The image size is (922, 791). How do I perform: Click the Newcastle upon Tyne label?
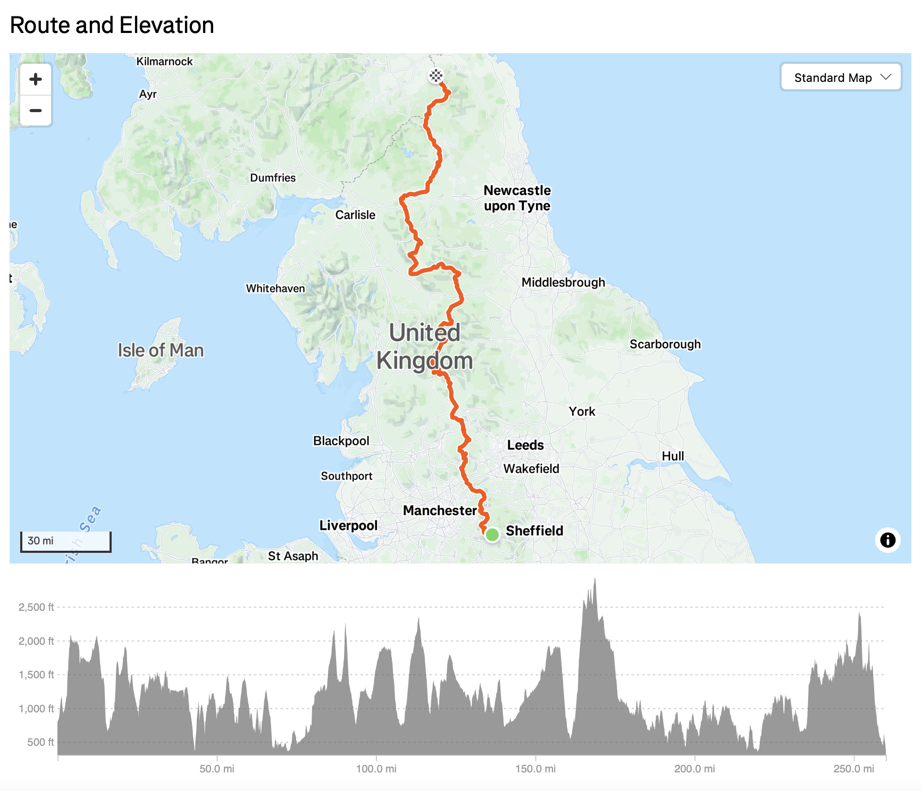pyautogui.click(x=517, y=198)
